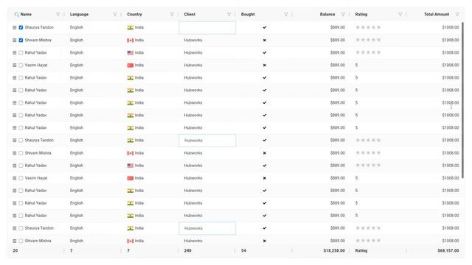Click Client field in middle Shaurya Tandon row
Image resolution: width=472 pixels, height=265 pixels.
(207, 141)
